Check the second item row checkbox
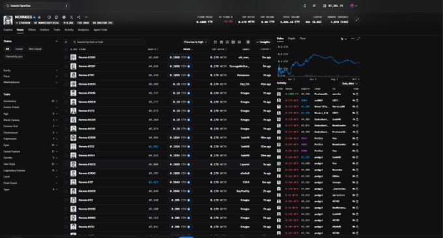The width and height of the screenshot is (443, 238). click(x=66, y=67)
